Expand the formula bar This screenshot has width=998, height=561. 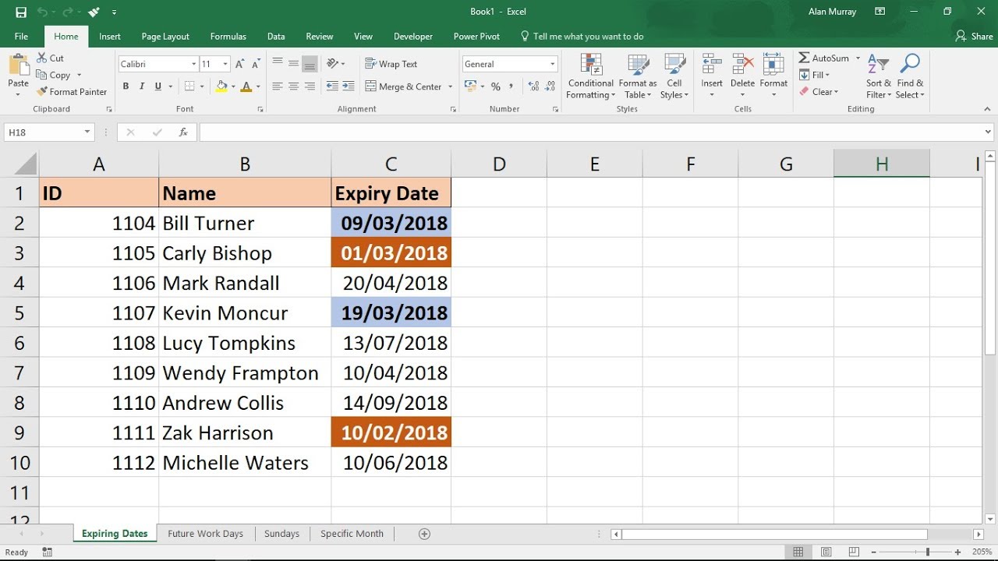pos(988,132)
